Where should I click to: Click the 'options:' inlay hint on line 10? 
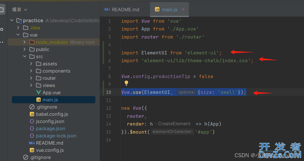click(x=187, y=92)
